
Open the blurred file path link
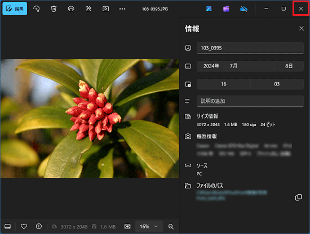(x=232, y=195)
